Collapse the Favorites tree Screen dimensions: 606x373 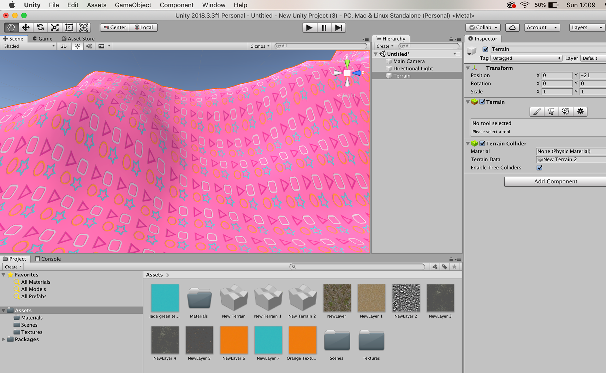coord(3,275)
